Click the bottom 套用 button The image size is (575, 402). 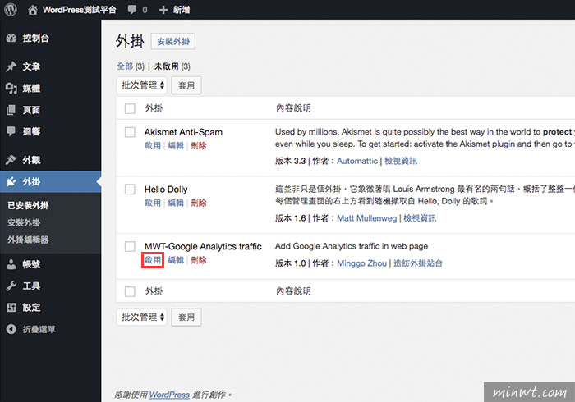coord(186,317)
